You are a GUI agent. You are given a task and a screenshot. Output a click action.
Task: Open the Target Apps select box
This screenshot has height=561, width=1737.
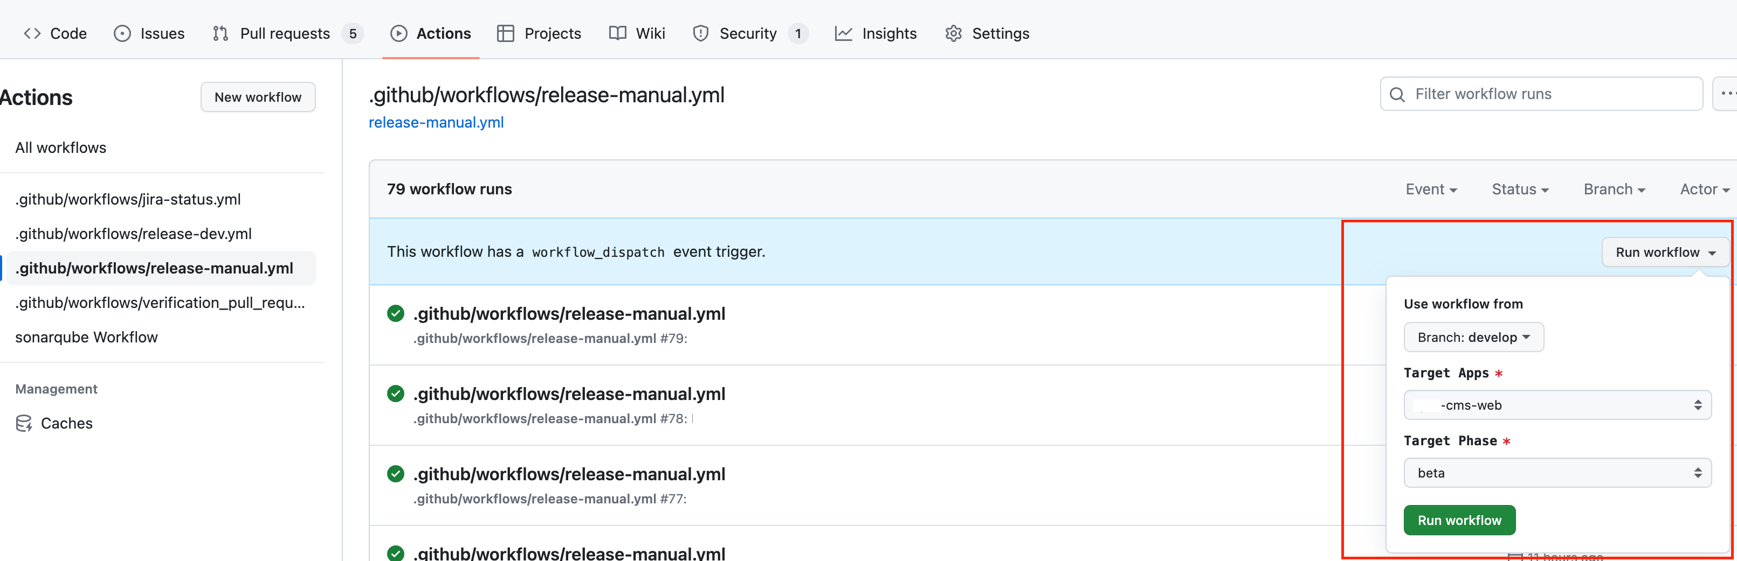tap(1556, 405)
